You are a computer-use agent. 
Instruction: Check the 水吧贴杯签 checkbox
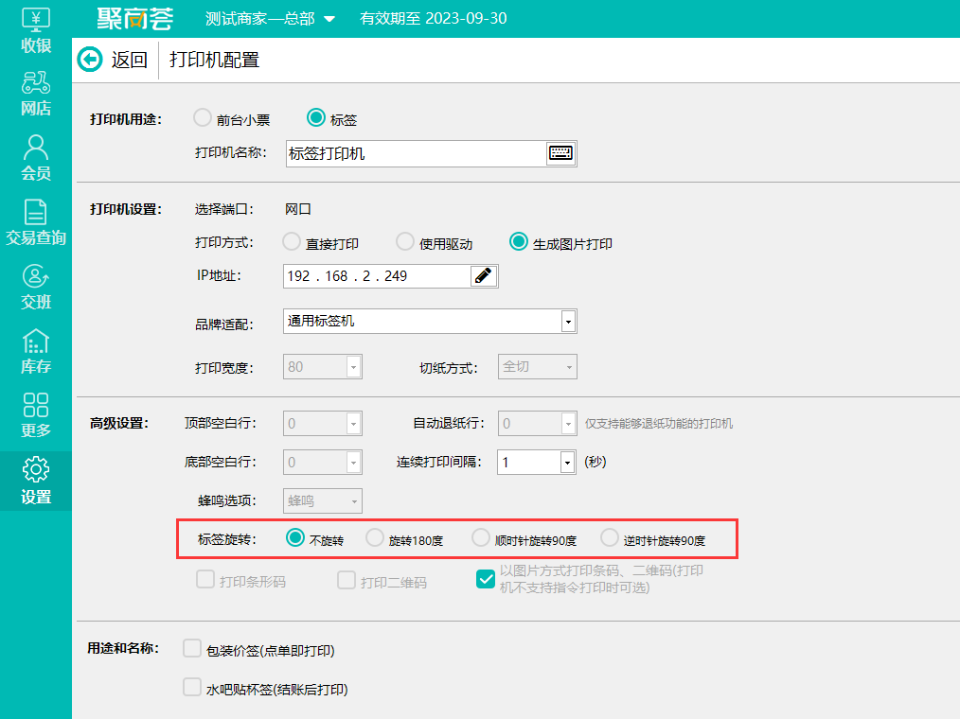click(x=192, y=688)
